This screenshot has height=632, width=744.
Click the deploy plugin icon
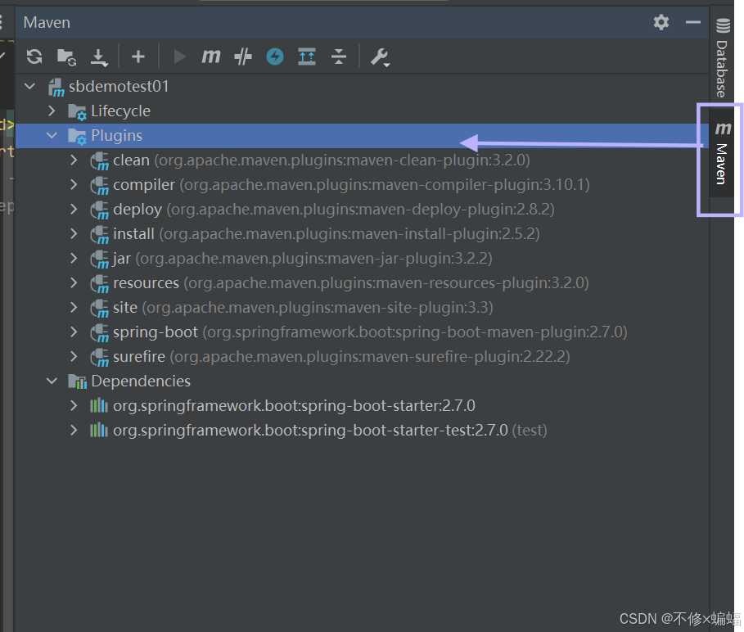click(x=100, y=210)
